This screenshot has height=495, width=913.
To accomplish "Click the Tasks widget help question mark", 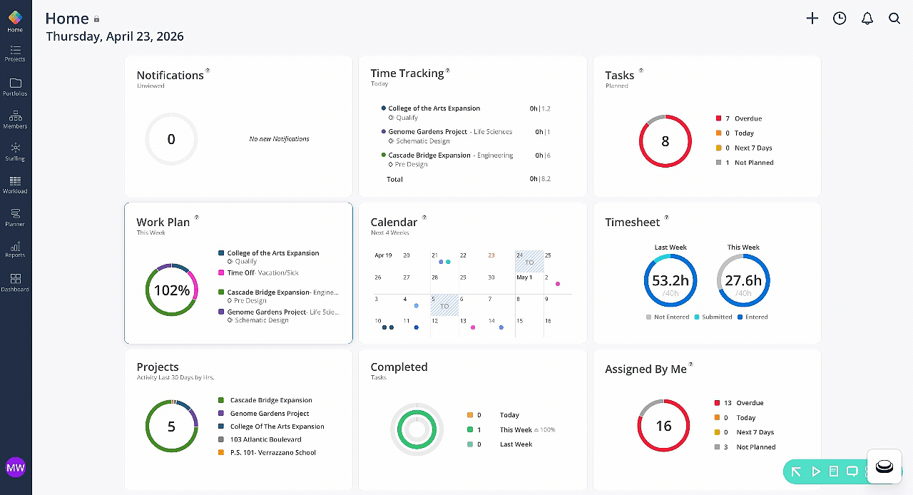I will [x=641, y=71].
